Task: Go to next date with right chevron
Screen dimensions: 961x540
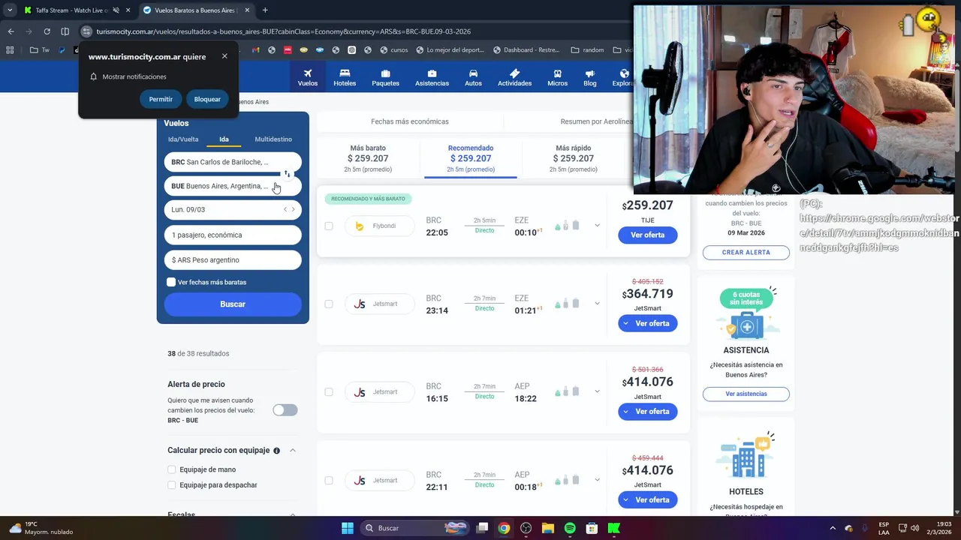Action: (294, 209)
